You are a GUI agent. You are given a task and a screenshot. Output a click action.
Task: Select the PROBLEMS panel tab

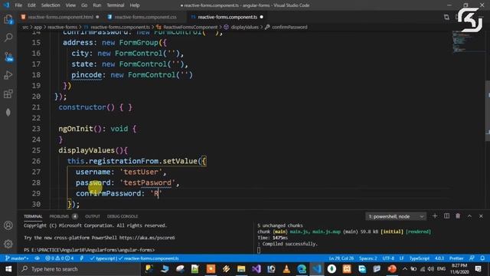point(59,216)
